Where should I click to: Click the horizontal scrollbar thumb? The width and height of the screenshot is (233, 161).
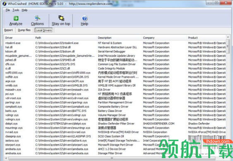(x=112, y=159)
